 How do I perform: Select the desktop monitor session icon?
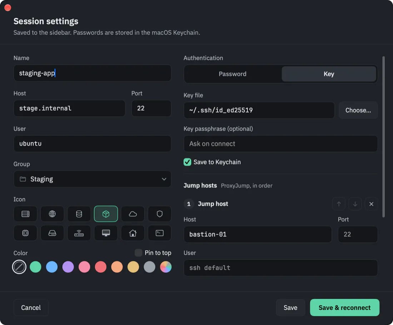(106, 233)
